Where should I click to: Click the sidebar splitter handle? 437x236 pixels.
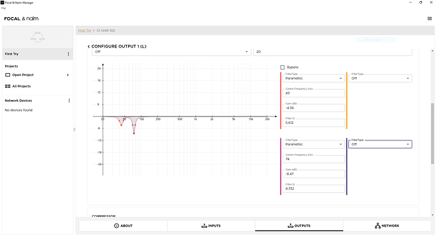[74, 130]
